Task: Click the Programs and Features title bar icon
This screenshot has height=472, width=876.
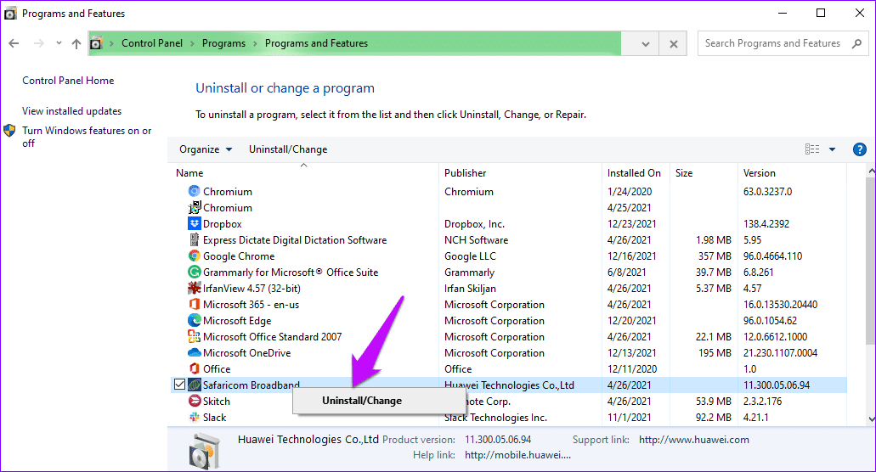Action: click(10, 14)
